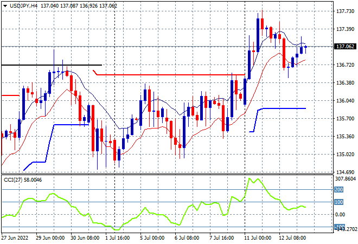Select the current price label 137.062

click(345, 47)
